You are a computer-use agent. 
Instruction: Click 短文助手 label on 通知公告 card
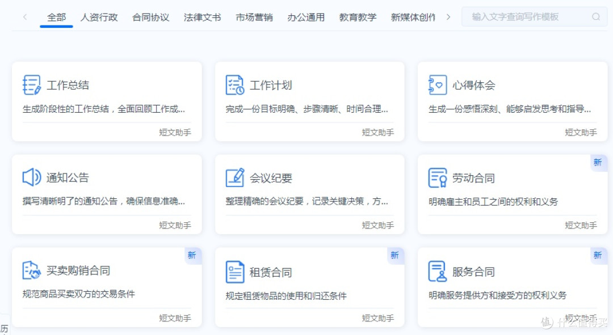click(175, 225)
